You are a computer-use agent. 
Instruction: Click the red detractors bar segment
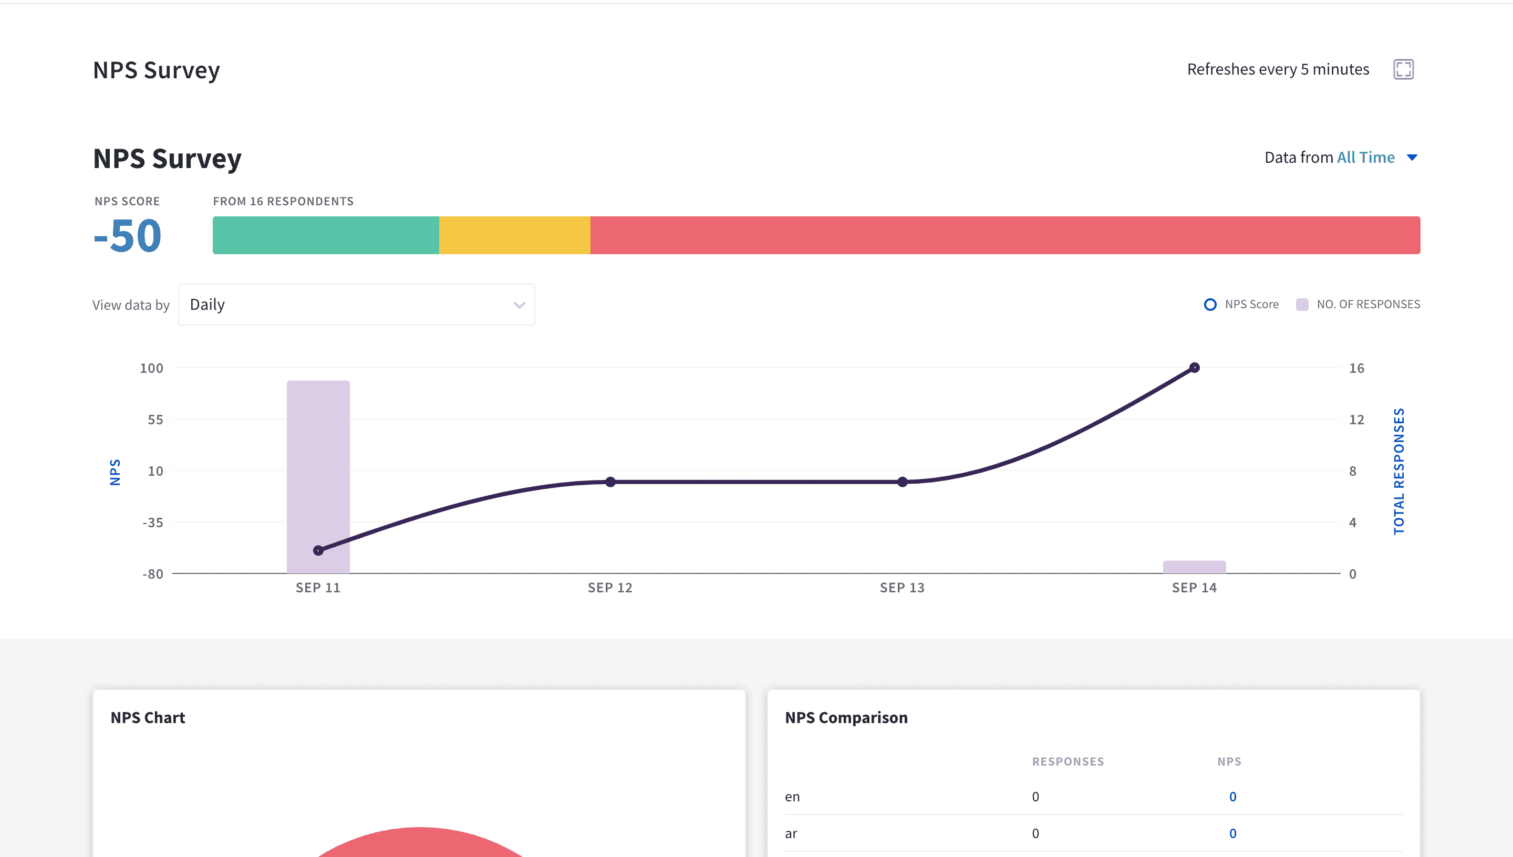point(1004,235)
